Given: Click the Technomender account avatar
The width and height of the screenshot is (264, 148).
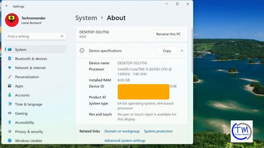Looking at the screenshot, I should tap(12, 20).
